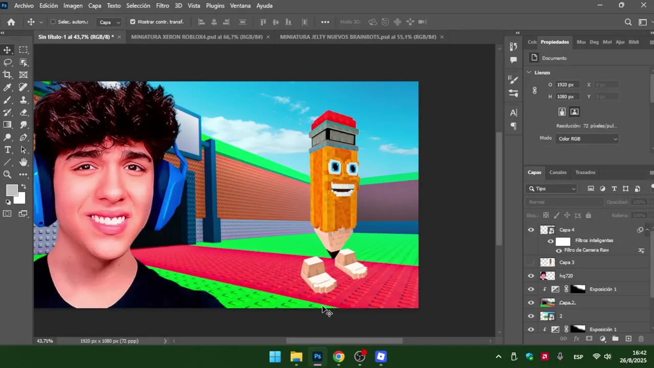Collapse Capa 4 smart filter effects
654x368 pixels.
pos(647,230)
